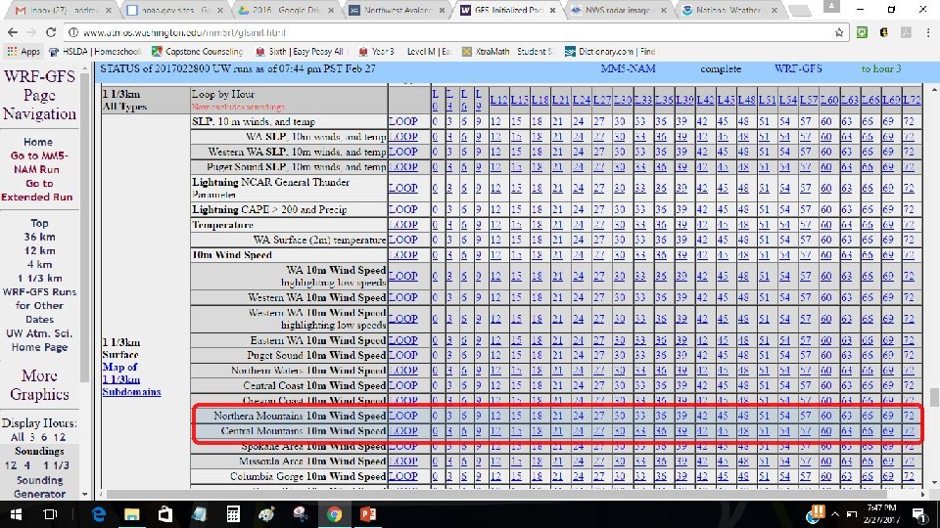Open Map of 1 1/3km Subdomains link
This screenshot has height=528, width=940.
131,379
